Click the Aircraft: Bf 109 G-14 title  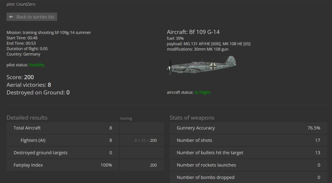coord(193,32)
